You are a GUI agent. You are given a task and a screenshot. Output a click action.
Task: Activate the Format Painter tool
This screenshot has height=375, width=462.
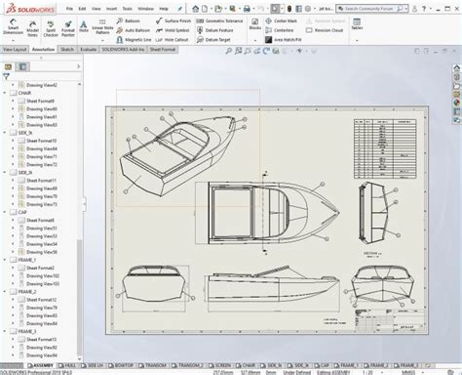[x=68, y=28]
